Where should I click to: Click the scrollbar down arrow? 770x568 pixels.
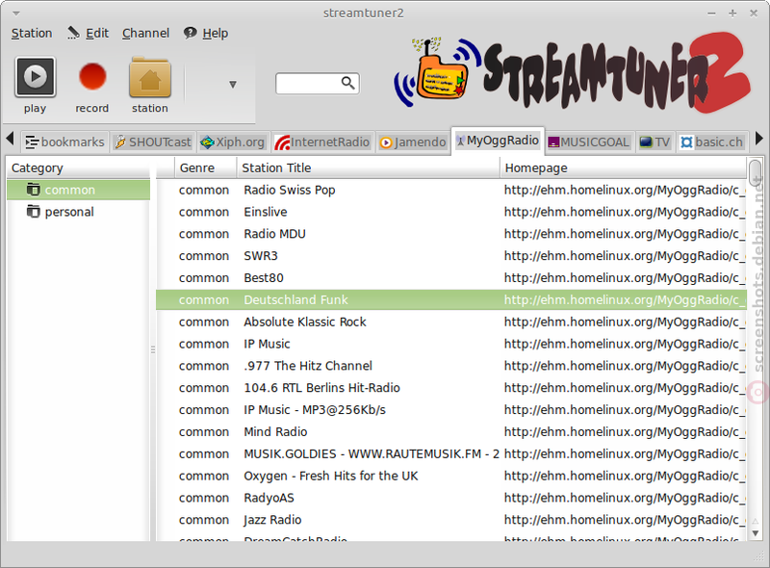click(x=756, y=533)
